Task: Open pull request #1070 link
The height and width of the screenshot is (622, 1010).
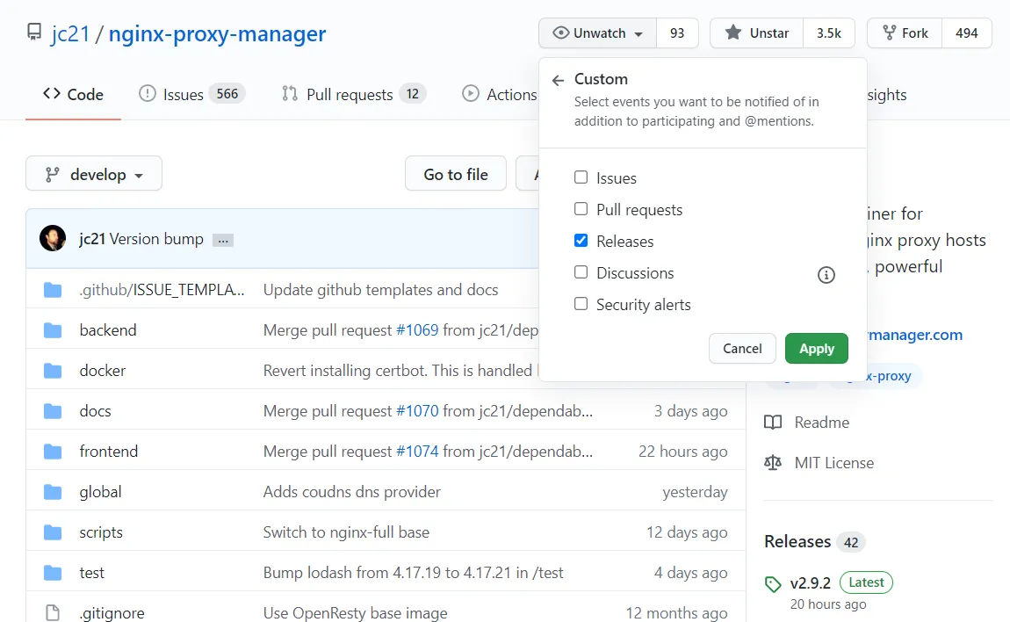Action: pos(417,411)
